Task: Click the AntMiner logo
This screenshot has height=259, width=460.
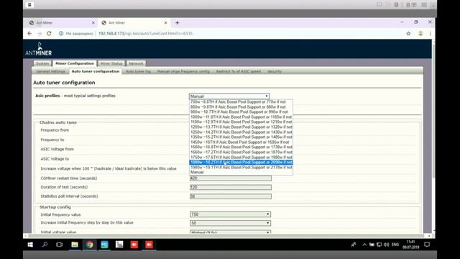Action: (x=38, y=49)
